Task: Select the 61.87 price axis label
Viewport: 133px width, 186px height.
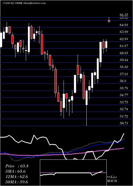Action: click(x=124, y=46)
